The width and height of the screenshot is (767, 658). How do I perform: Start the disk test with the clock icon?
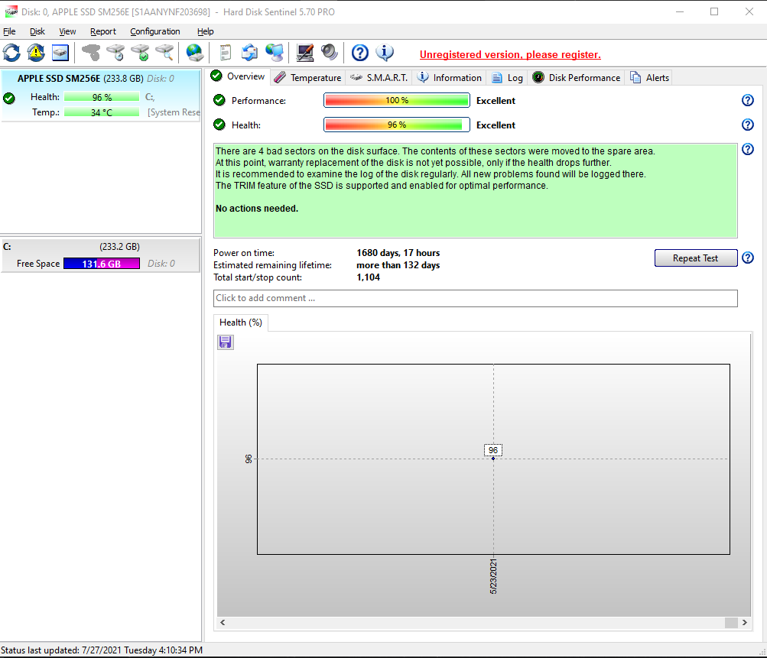[x=116, y=53]
